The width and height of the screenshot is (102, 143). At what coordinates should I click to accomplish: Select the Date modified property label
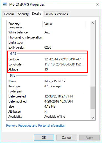click(17, 101)
